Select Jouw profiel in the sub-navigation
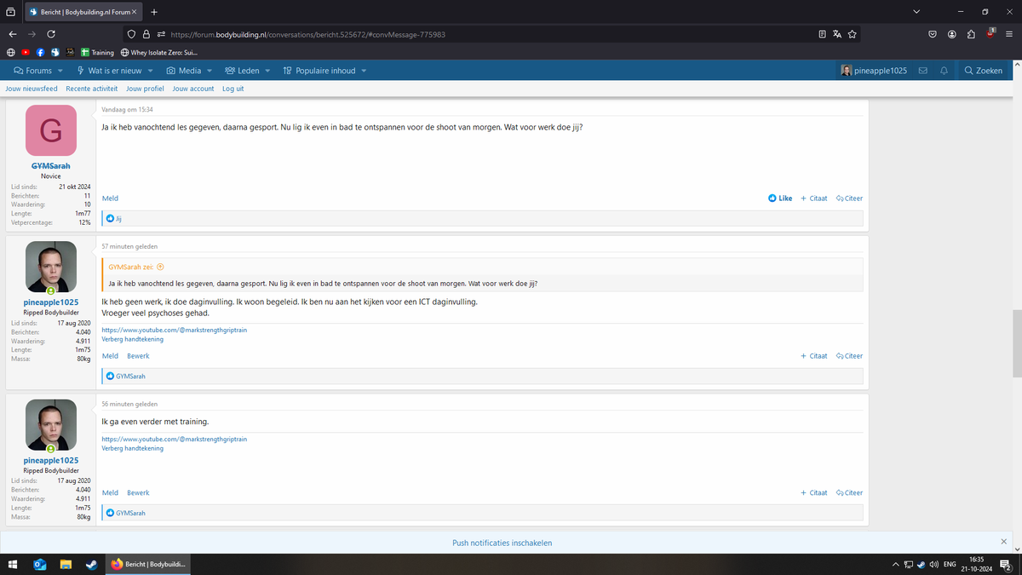Viewport: 1022px width, 575px height. [145, 89]
